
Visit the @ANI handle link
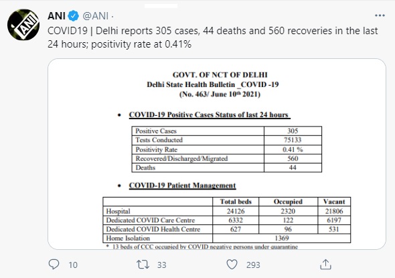96,16
